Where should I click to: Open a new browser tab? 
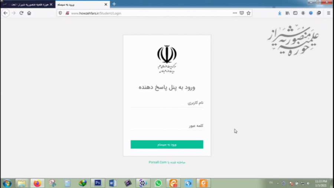(x=114, y=4)
